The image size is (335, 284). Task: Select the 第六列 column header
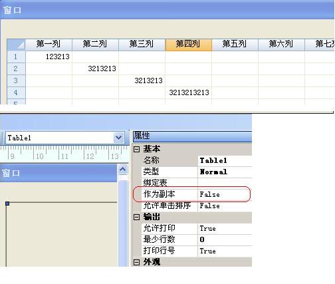click(282, 45)
